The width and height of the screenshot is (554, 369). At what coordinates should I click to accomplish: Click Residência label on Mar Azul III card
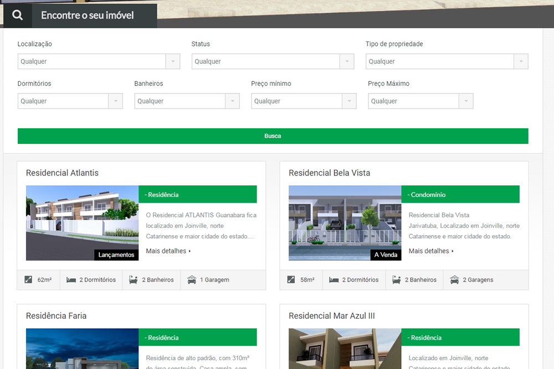[x=424, y=337]
